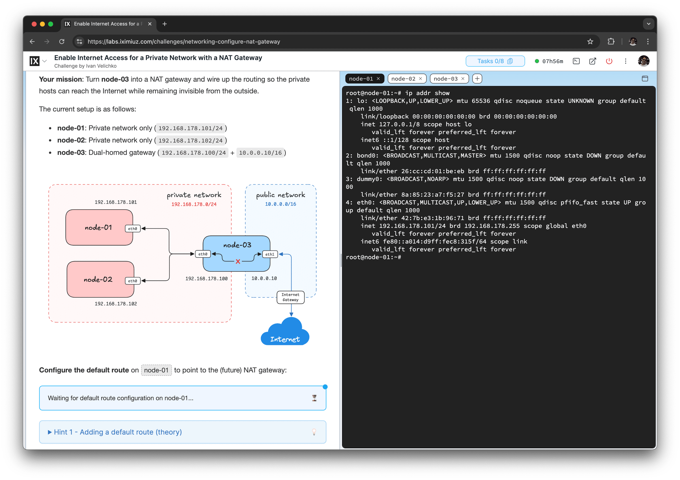Switch to node-02 terminal tab
Image resolution: width=680 pixels, height=480 pixels.
403,79
